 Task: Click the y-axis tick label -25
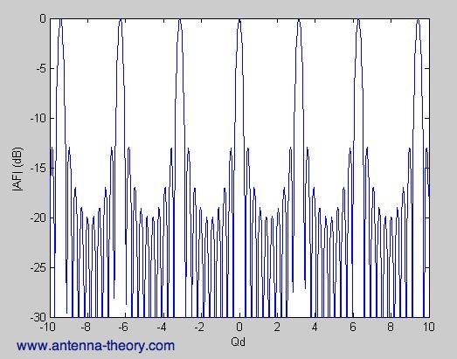point(38,267)
